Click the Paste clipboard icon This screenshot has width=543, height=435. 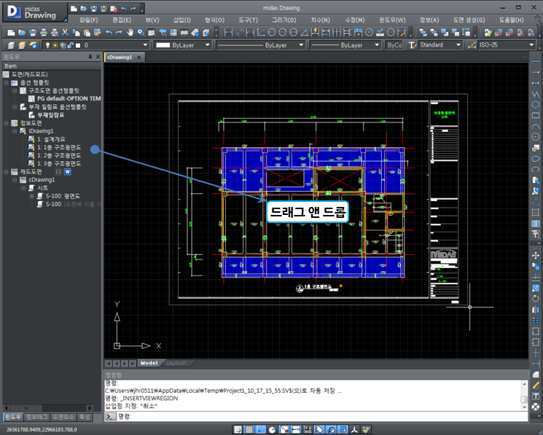(87, 33)
